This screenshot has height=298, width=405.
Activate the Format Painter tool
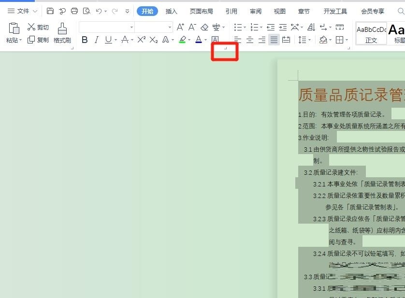(62, 33)
